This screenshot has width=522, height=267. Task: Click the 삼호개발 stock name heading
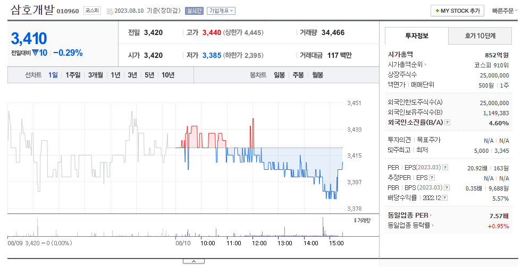[32, 10]
